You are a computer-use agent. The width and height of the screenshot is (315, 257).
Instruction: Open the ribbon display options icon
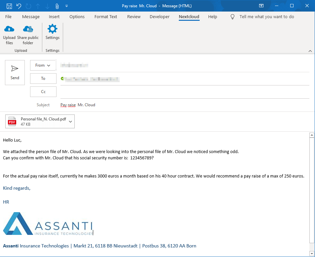tap(261, 6)
